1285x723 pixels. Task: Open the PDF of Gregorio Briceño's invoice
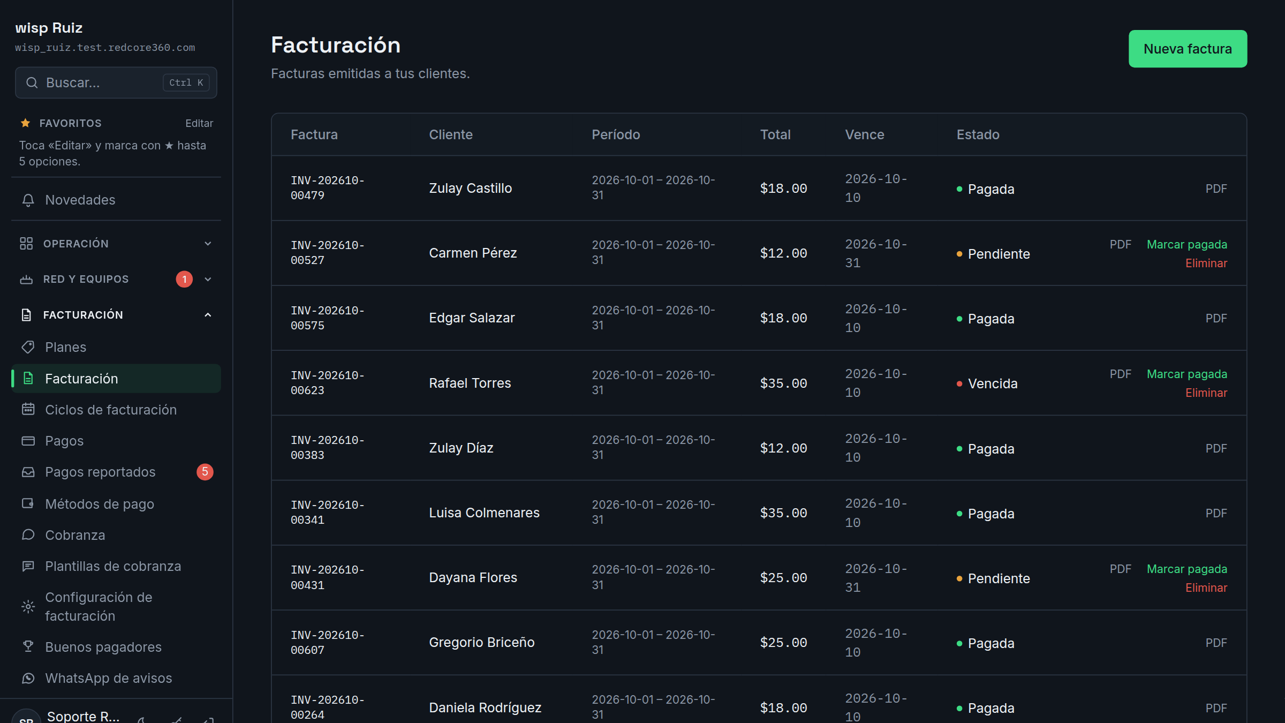(x=1216, y=643)
